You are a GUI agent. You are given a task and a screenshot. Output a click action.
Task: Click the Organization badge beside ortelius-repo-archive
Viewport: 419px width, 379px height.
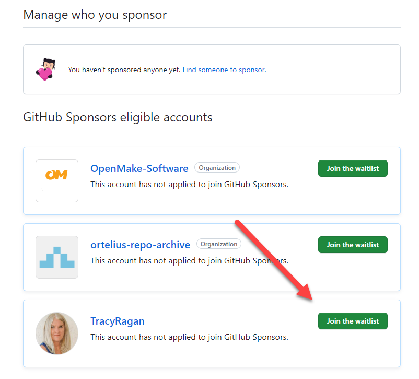coord(219,244)
